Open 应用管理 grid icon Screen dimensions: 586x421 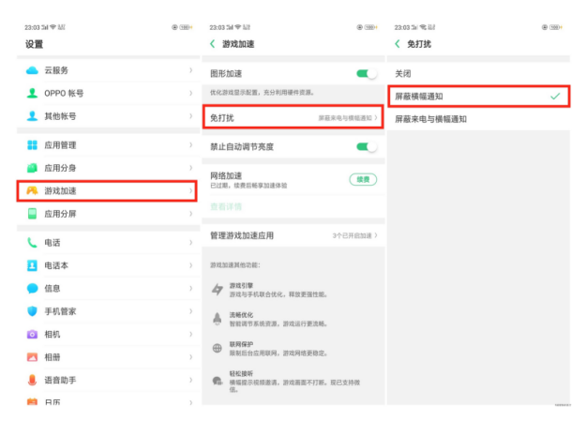32,145
